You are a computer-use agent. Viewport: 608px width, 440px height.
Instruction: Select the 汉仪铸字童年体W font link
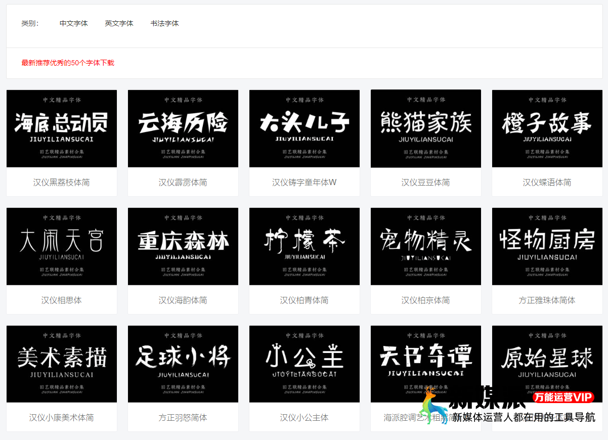pos(304,182)
